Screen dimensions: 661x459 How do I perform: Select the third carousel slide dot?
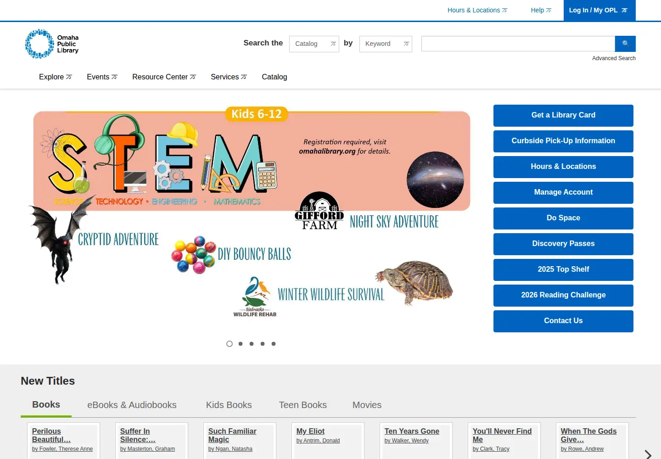click(252, 344)
